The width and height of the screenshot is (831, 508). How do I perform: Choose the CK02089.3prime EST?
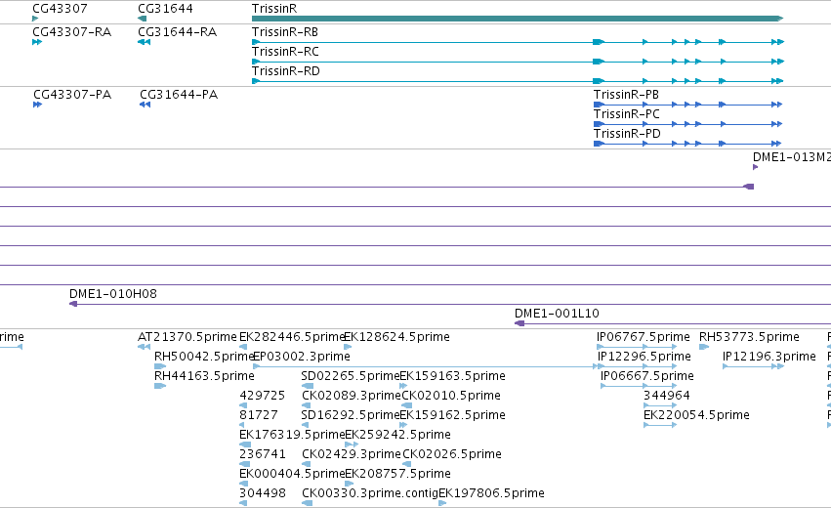[x=352, y=396]
